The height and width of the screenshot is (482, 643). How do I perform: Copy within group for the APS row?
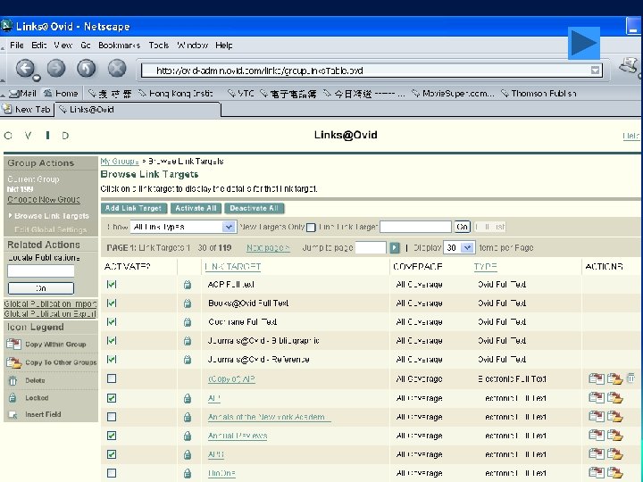click(597, 454)
